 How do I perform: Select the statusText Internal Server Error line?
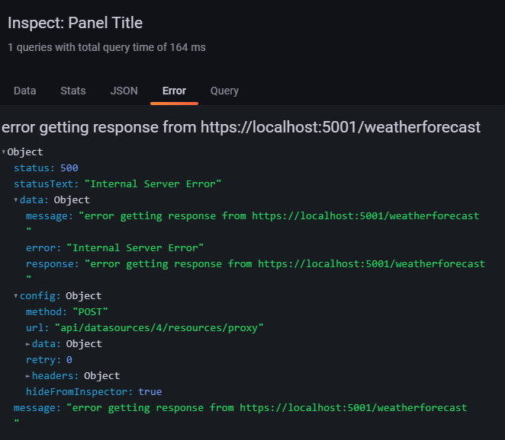[x=117, y=184]
